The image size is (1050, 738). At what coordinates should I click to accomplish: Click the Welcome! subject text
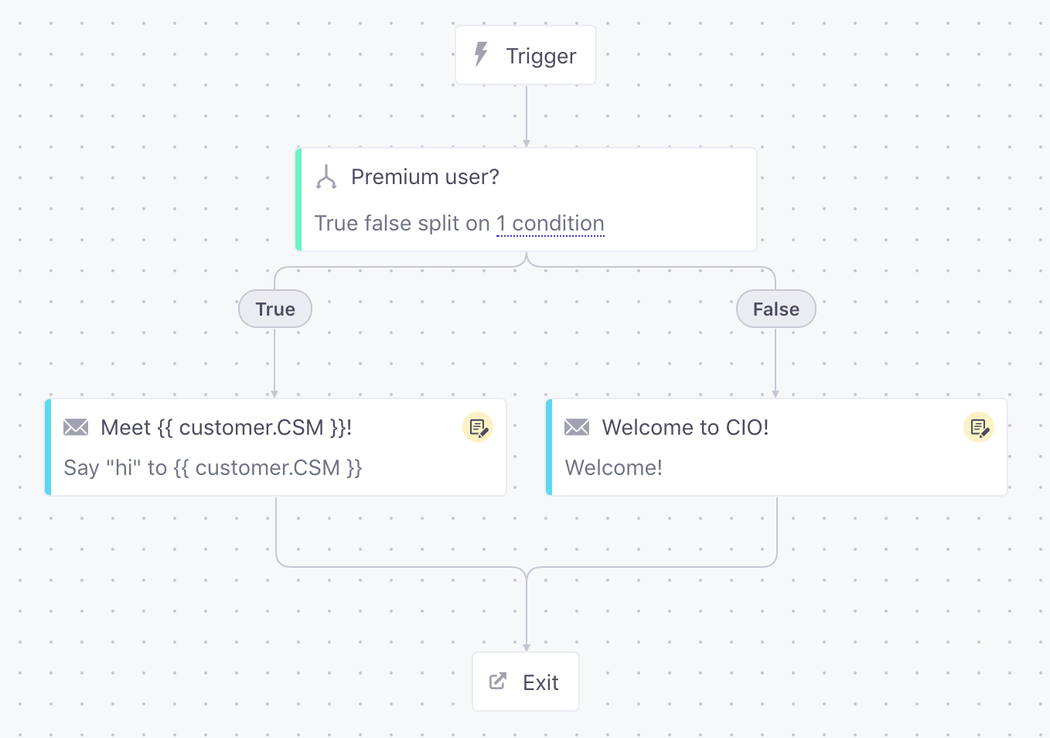pyautogui.click(x=613, y=468)
